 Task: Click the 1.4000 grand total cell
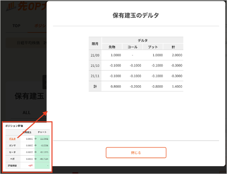pos(177,87)
